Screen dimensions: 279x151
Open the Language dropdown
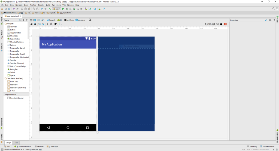pos(81,20)
